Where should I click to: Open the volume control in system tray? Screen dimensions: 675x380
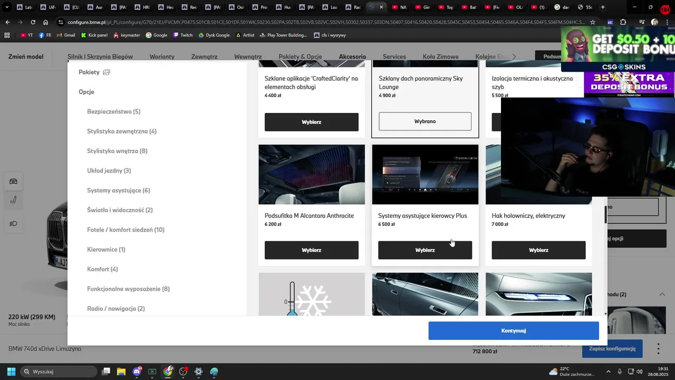[639, 372]
